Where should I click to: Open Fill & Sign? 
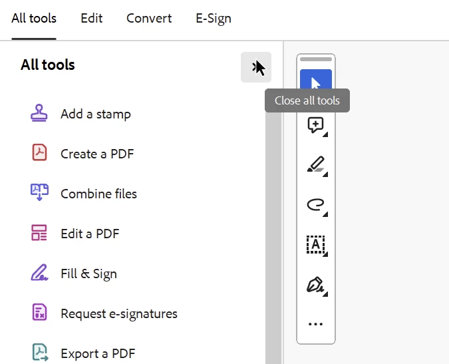(x=88, y=273)
